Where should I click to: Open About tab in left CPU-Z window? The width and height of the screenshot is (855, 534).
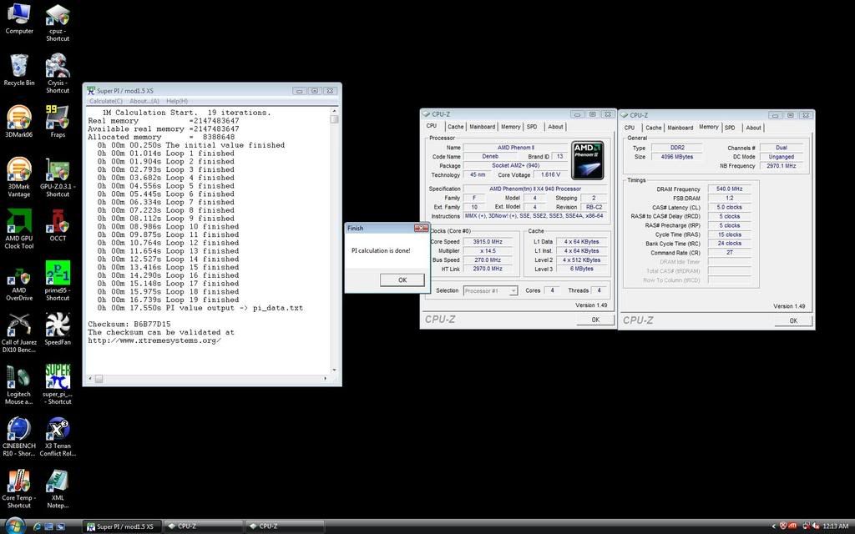pos(555,127)
